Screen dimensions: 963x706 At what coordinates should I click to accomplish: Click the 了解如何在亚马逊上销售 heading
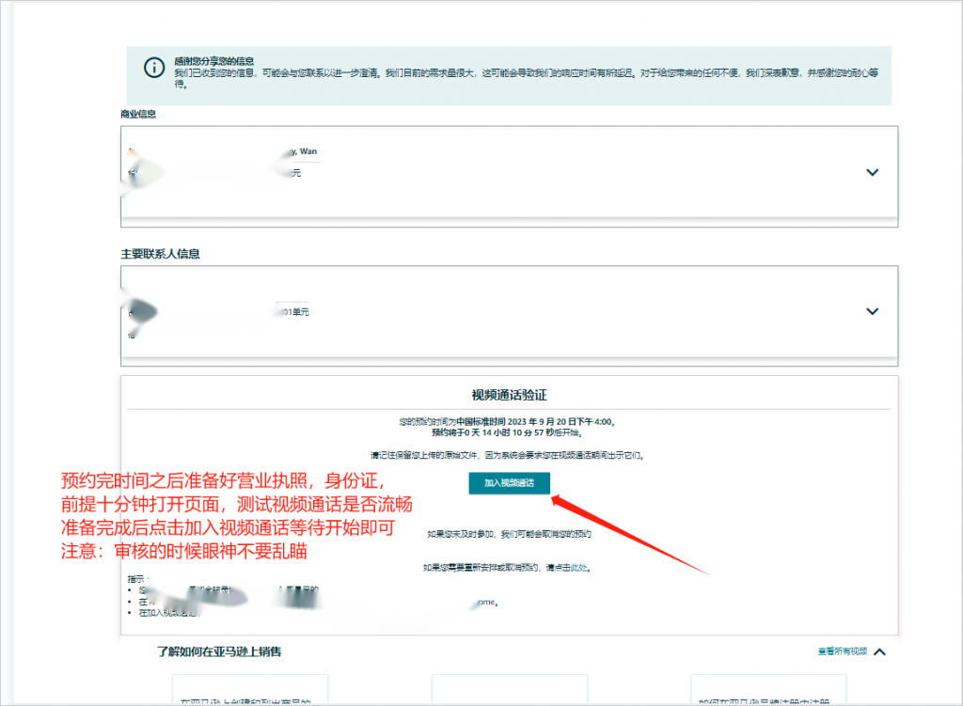click(219, 651)
